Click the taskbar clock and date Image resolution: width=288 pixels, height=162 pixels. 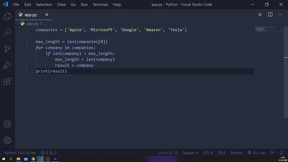283,159
